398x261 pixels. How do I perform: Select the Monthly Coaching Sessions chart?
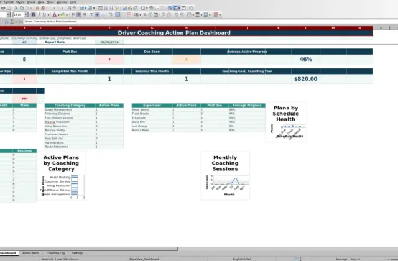pyautogui.click(x=225, y=175)
